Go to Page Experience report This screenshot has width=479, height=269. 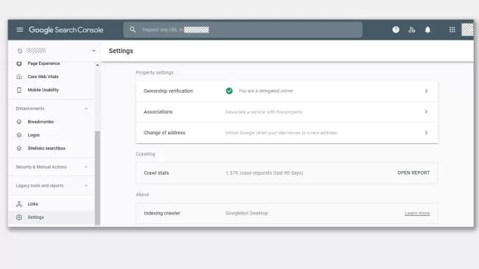coord(43,63)
